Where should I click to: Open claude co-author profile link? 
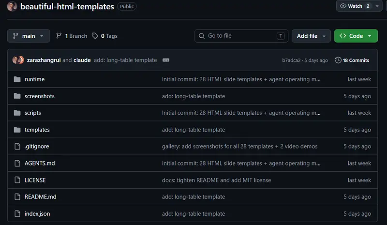tap(82, 60)
